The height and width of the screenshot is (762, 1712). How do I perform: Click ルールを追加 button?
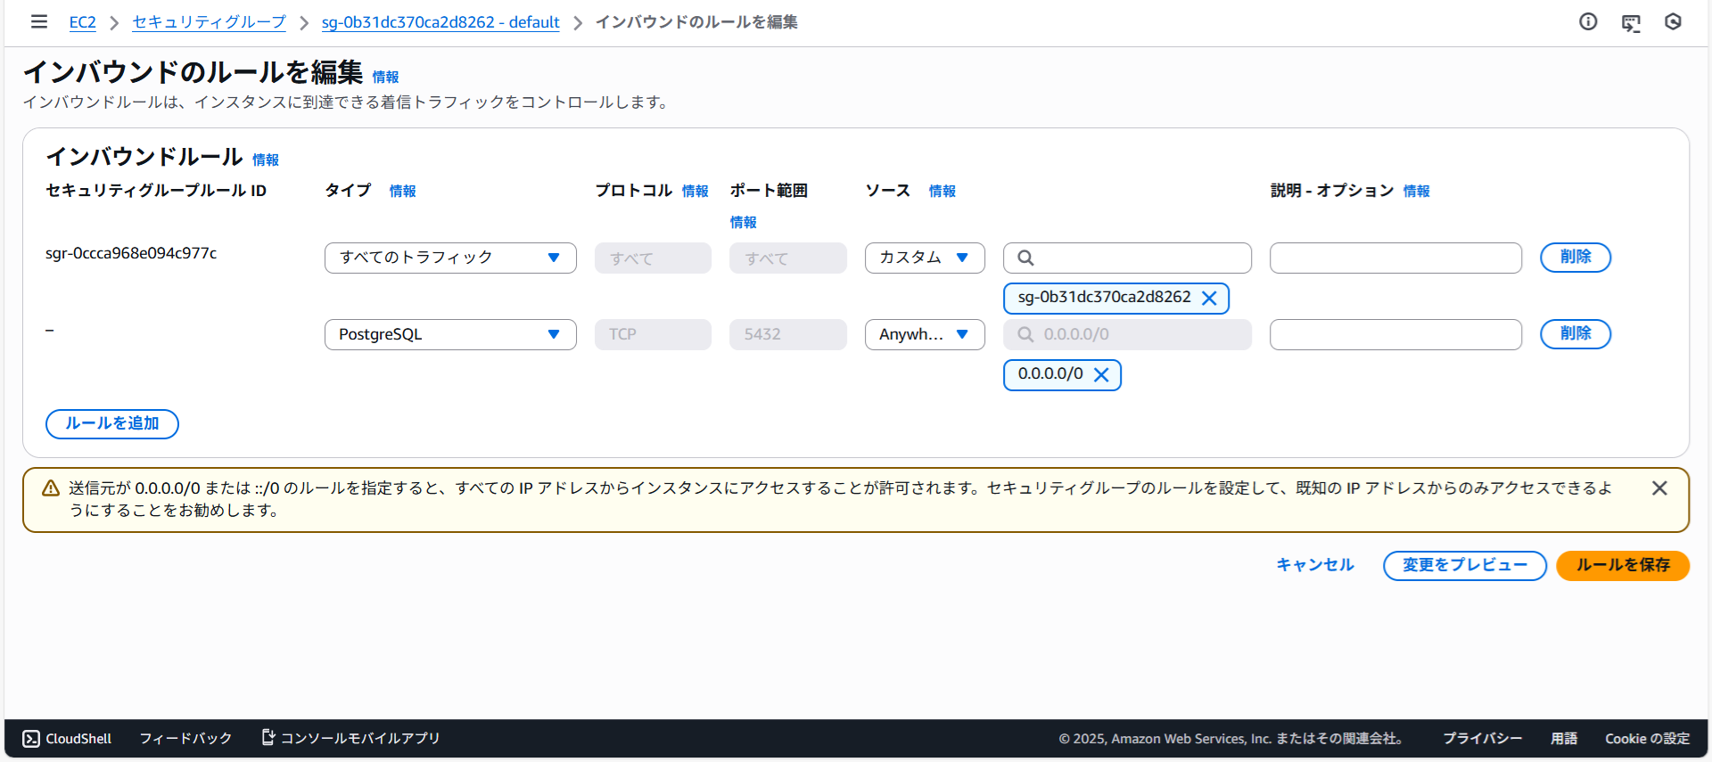(x=112, y=423)
